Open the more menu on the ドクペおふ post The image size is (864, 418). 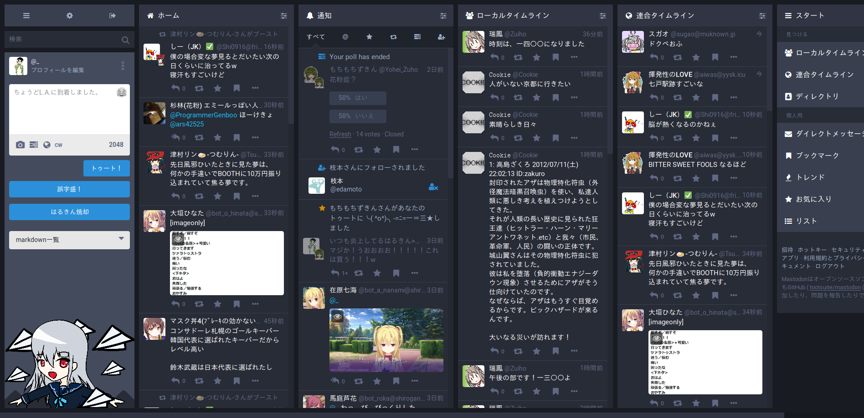point(733,57)
